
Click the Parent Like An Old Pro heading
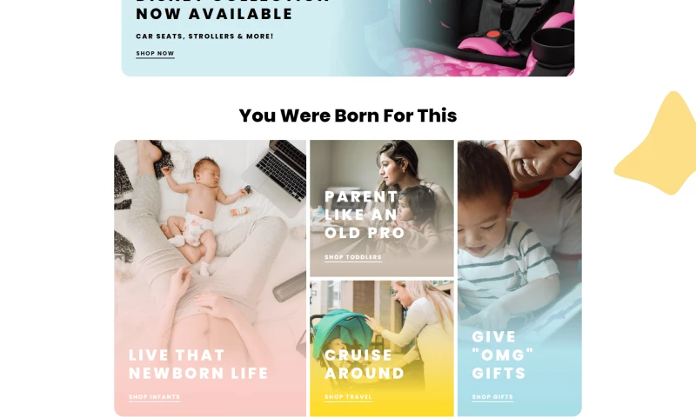[x=365, y=215]
